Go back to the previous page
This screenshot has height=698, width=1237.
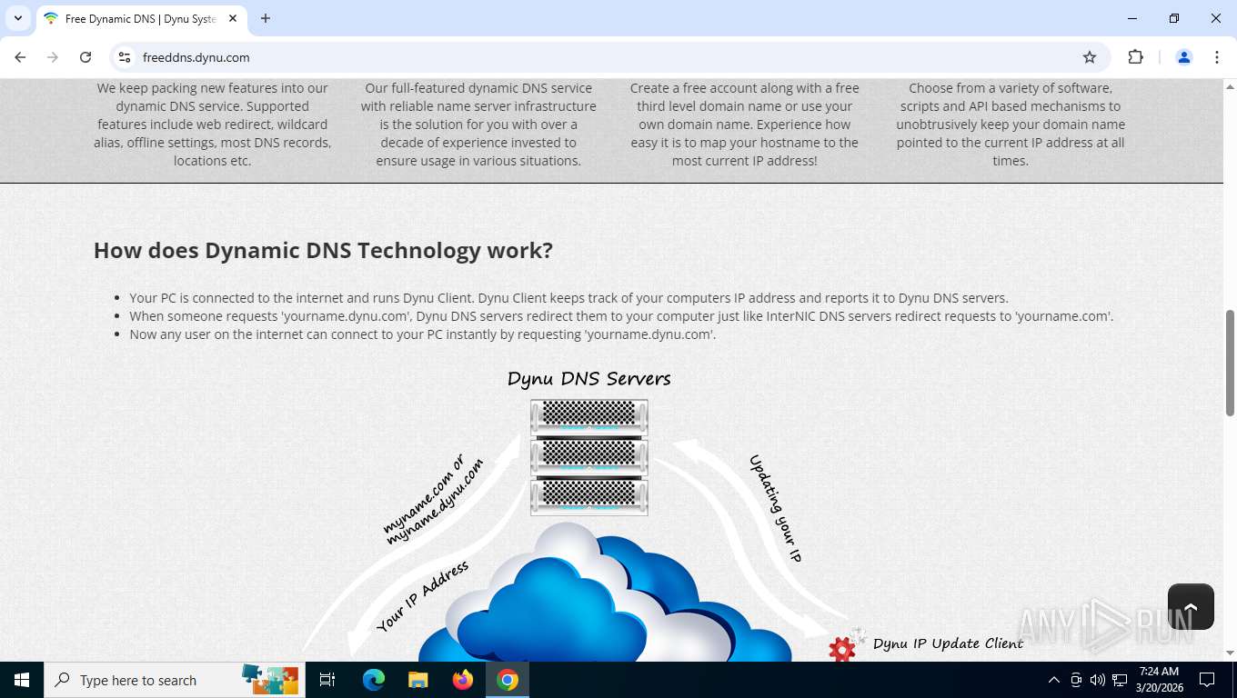20,57
